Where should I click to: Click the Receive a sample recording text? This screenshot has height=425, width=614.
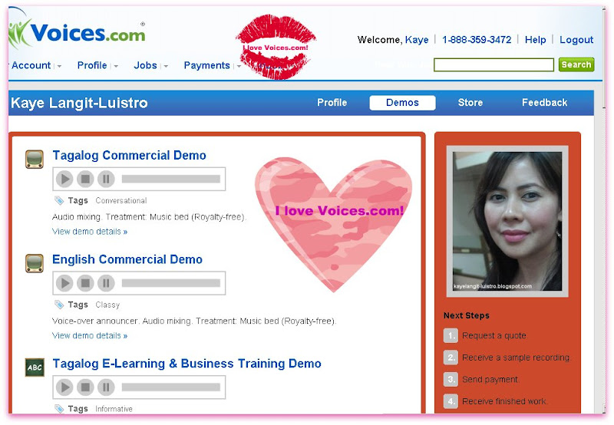[x=516, y=357]
